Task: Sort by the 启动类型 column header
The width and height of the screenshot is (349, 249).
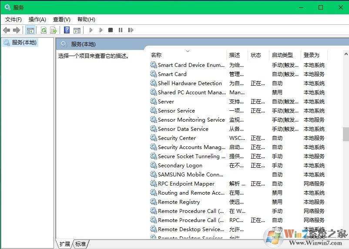Action: pyautogui.click(x=282, y=55)
